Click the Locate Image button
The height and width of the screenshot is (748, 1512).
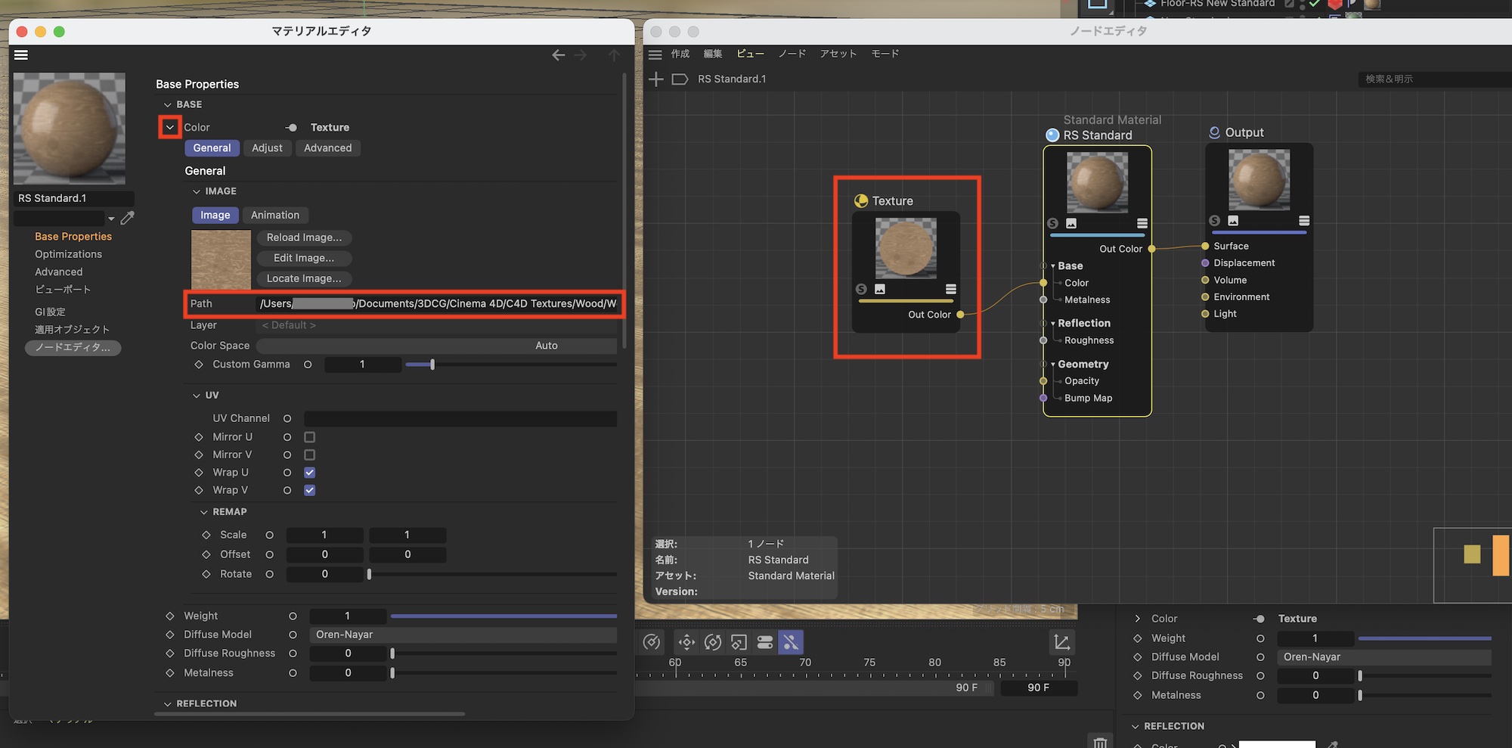click(x=304, y=278)
